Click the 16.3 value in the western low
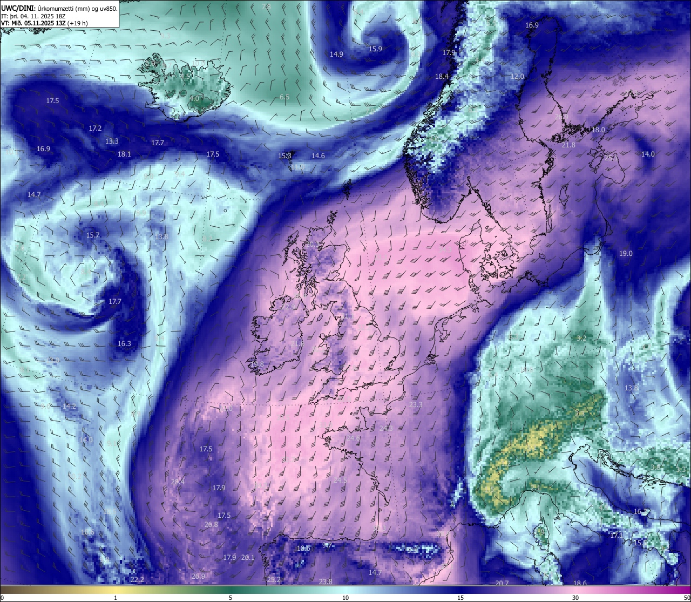This screenshot has height=602, width=691. tap(124, 344)
